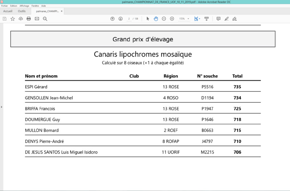Click the name GENSOLLEN Jean-Michel
290x191 pixels.
pyautogui.click(x=49, y=98)
